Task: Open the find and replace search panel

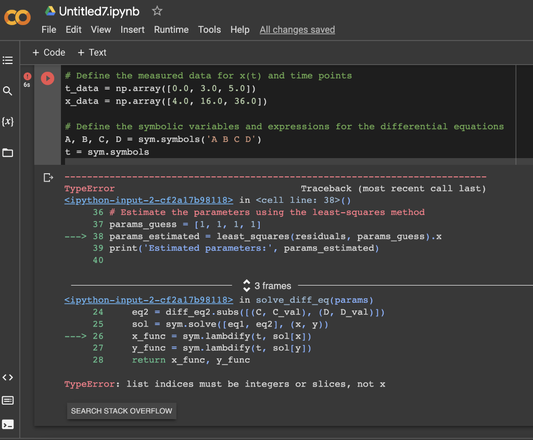Action: 7,90
